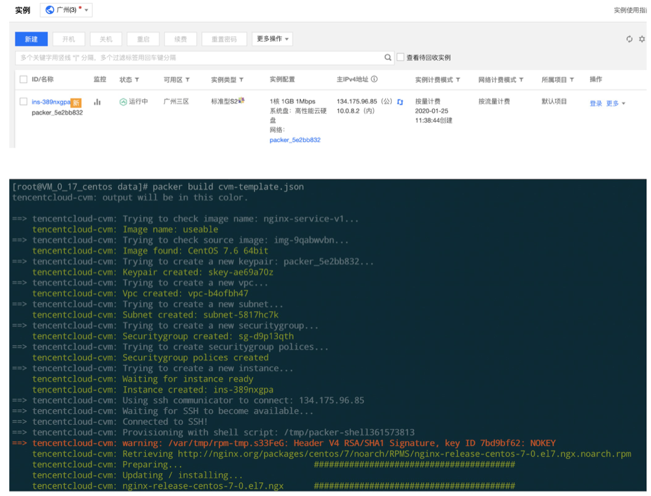Viewport: 651px width, 496px height.
Task: Click terminal line 'Vpc created: vpc-b4ofbh47'
Action: (x=141, y=294)
